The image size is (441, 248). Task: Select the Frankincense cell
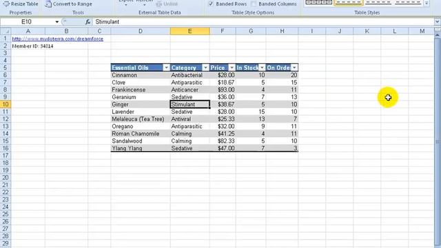pos(141,90)
